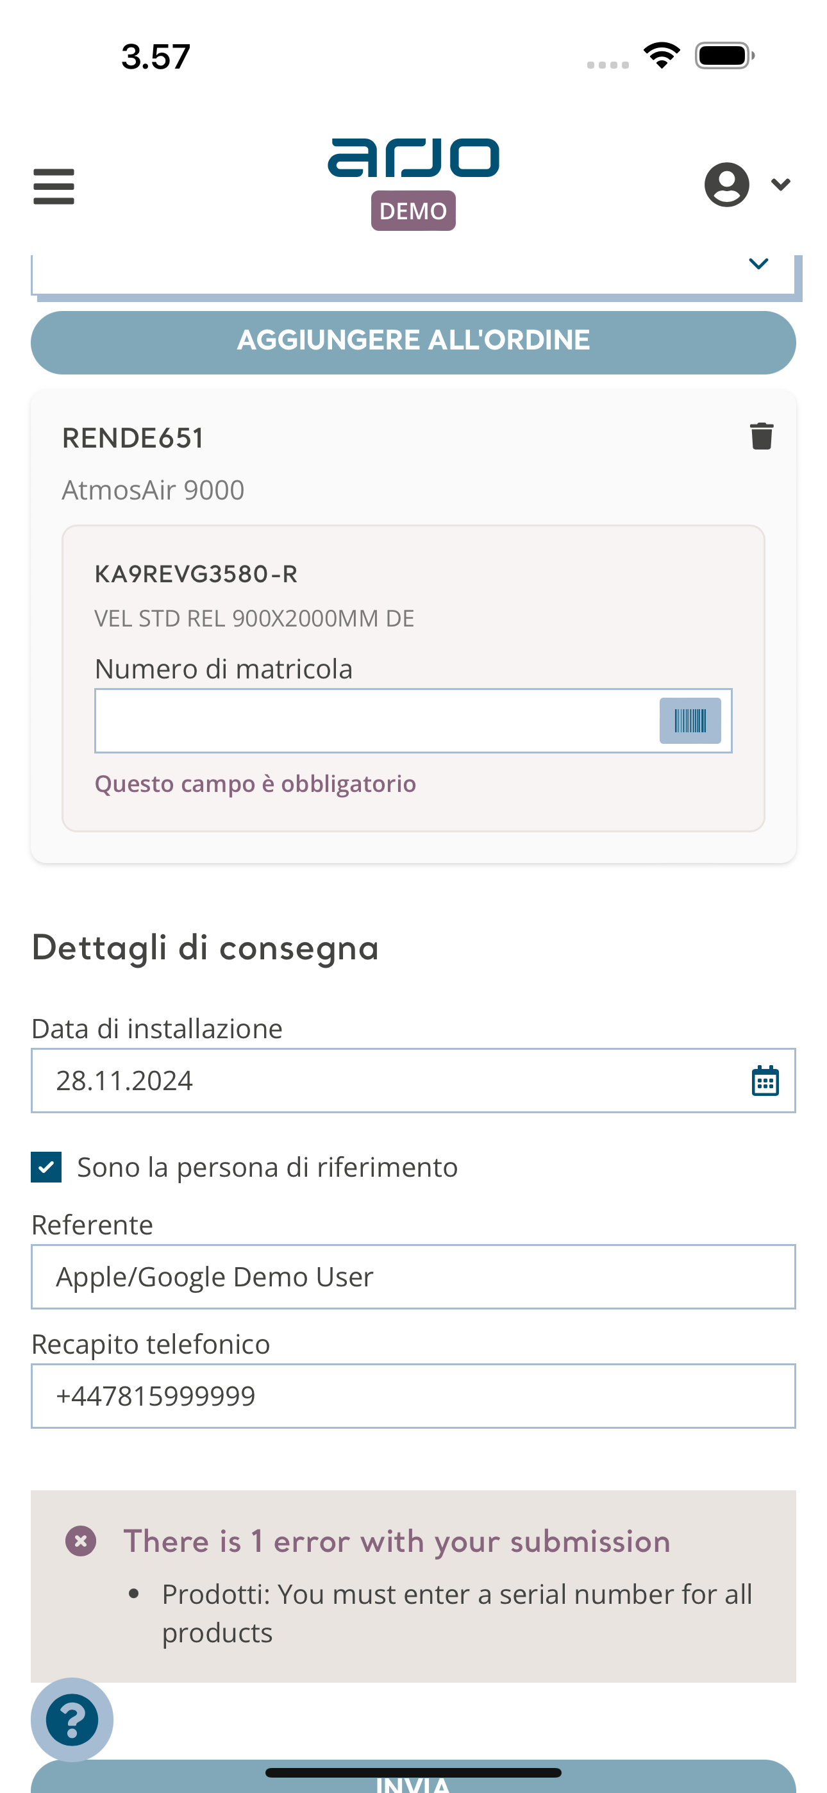Tap the error X icon in alert
The width and height of the screenshot is (827, 1793).
[81, 1541]
